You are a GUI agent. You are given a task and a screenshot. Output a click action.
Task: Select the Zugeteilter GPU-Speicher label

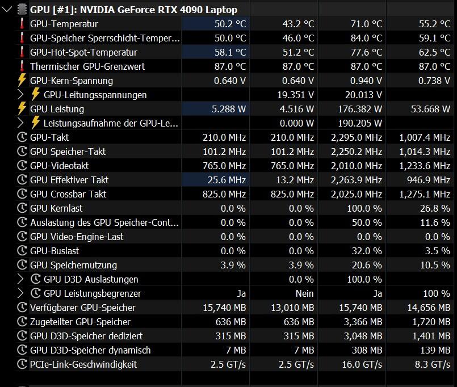pyautogui.click(x=80, y=322)
